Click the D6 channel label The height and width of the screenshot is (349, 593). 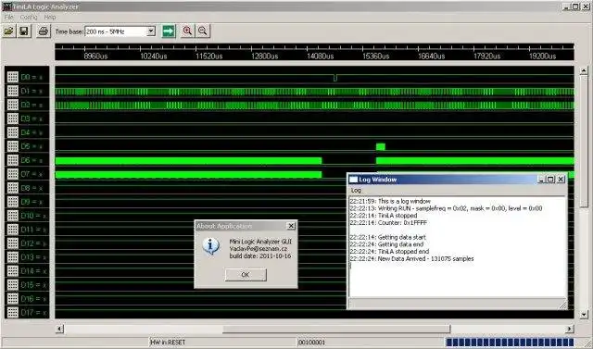tap(32, 160)
